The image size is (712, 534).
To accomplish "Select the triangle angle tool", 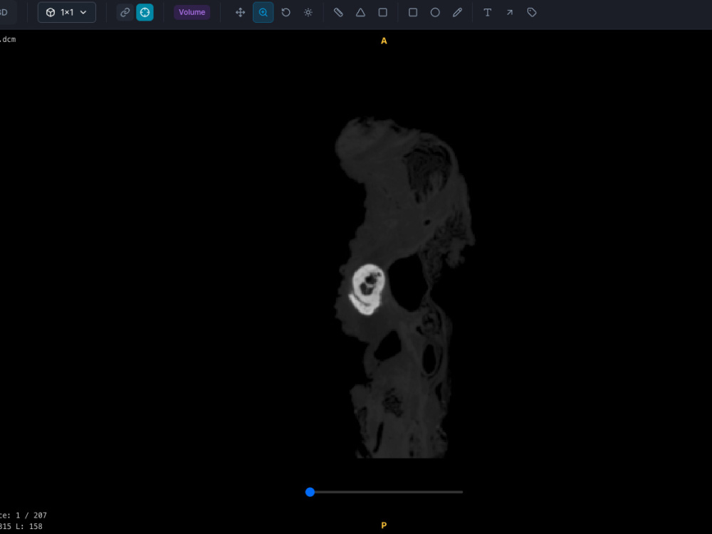I will coord(360,12).
